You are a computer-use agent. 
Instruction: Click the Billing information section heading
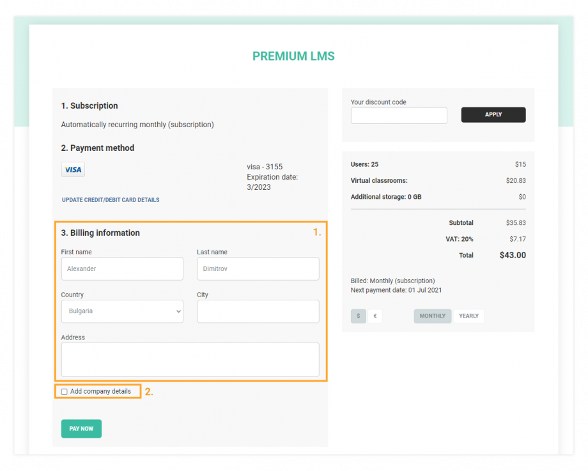[100, 233]
